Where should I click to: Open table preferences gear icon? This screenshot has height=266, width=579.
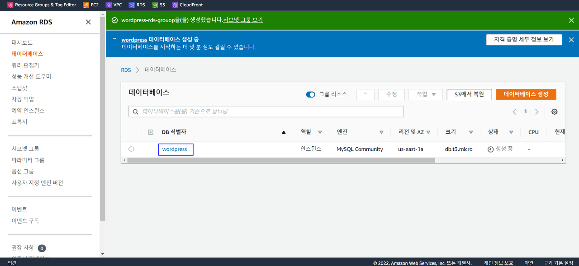click(x=554, y=112)
